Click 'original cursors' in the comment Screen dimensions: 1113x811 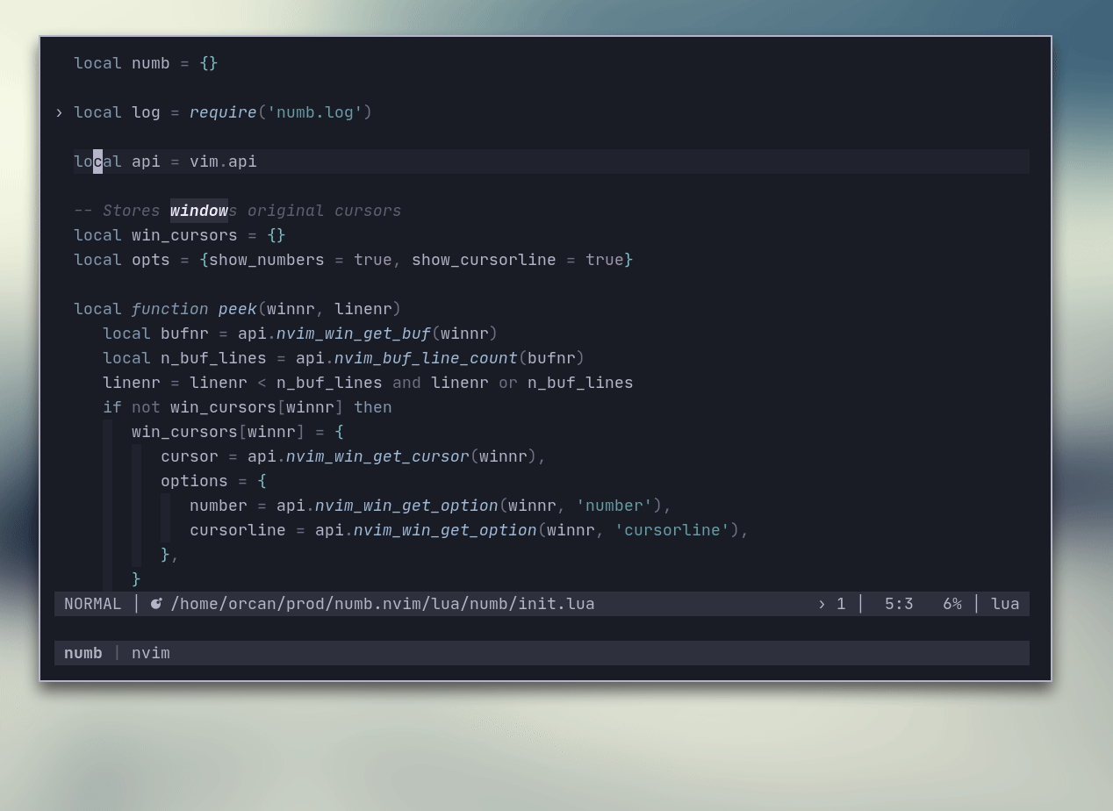point(325,211)
